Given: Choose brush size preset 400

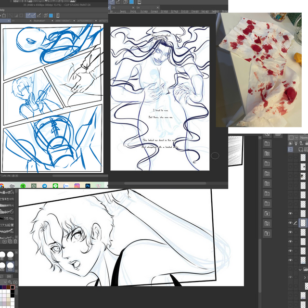Looking at the screenshot, I should click(x=2, y=267).
